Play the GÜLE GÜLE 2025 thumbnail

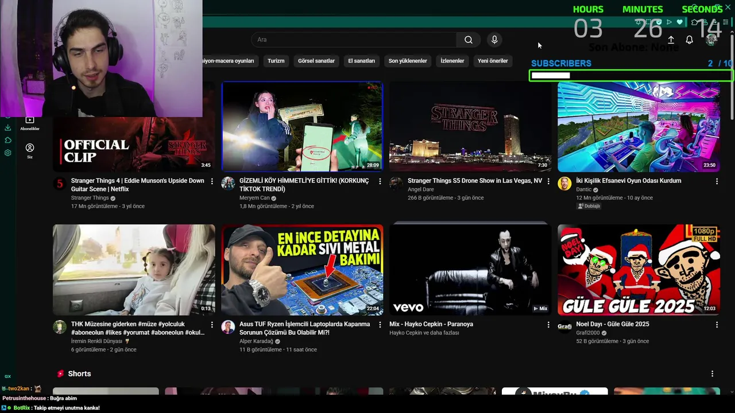point(639,270)
